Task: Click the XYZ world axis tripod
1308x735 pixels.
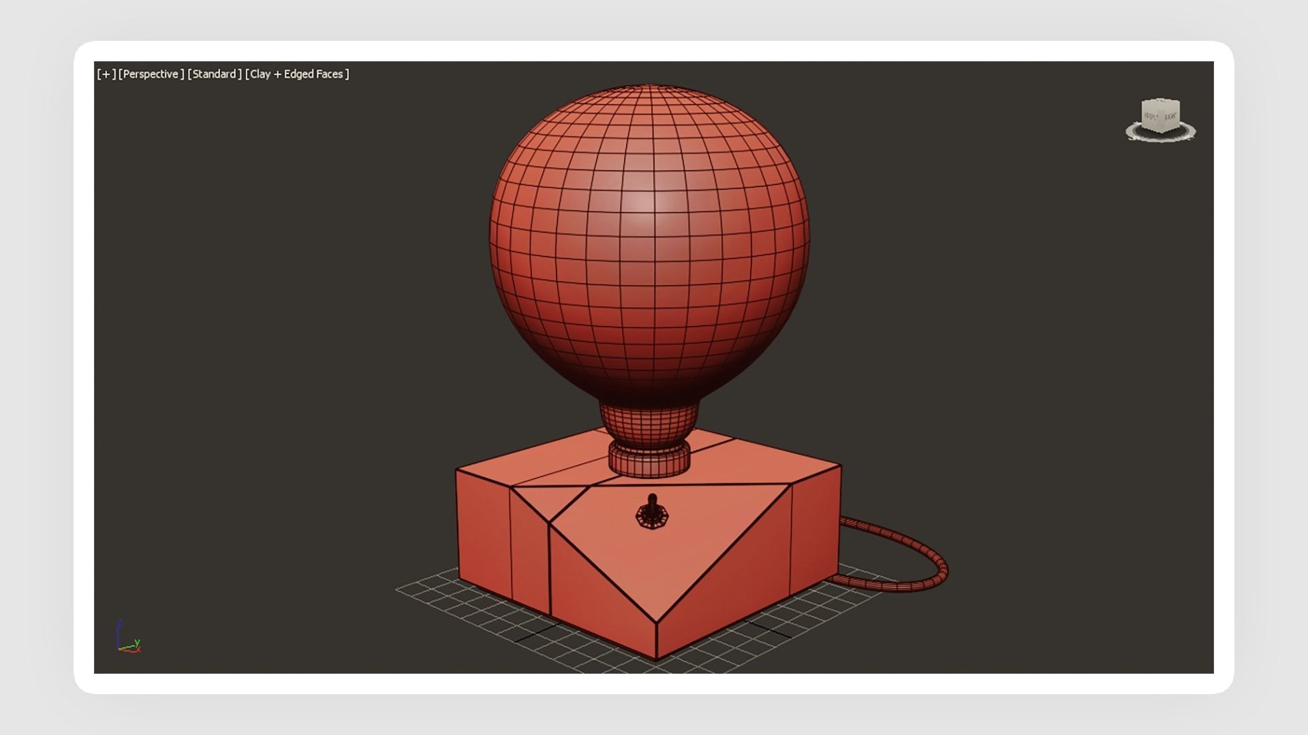Action: point(127,638)
